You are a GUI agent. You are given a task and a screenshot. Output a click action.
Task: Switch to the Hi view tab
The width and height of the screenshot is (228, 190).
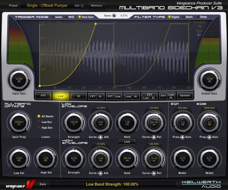(x=79, y=96)
